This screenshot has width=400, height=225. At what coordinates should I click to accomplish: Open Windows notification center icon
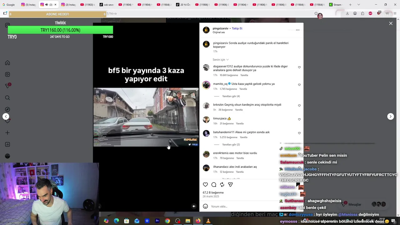(393, 221)
